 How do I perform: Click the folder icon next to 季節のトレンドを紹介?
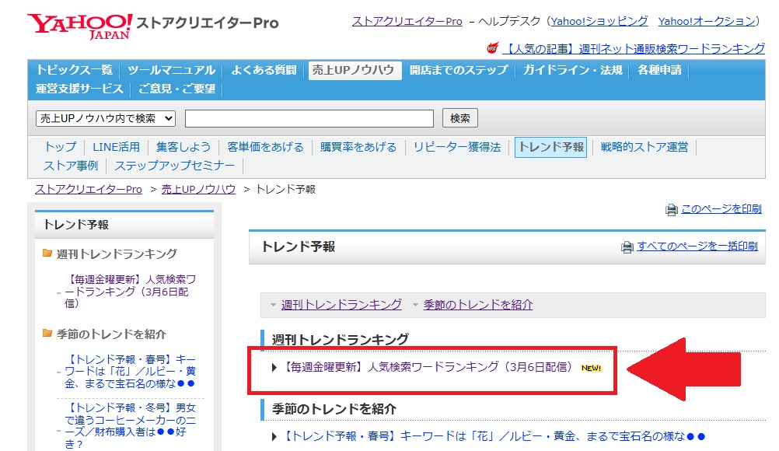(x=47, y=334)
